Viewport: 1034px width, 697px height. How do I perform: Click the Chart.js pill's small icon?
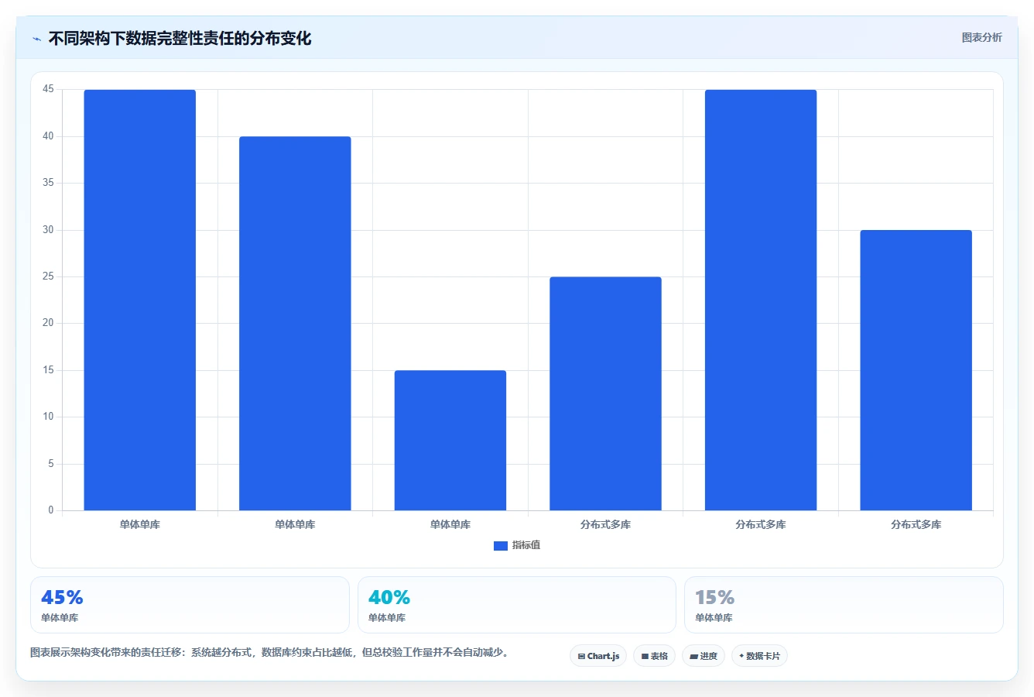pos(581,656)
